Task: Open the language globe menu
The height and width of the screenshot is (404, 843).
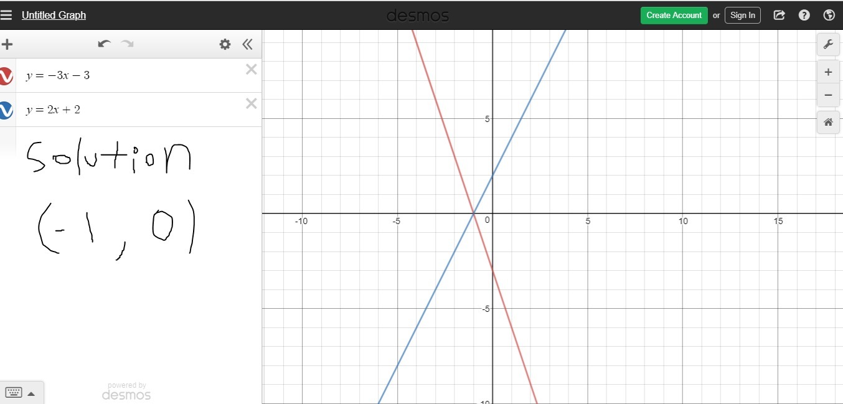Action: (829, 16)
